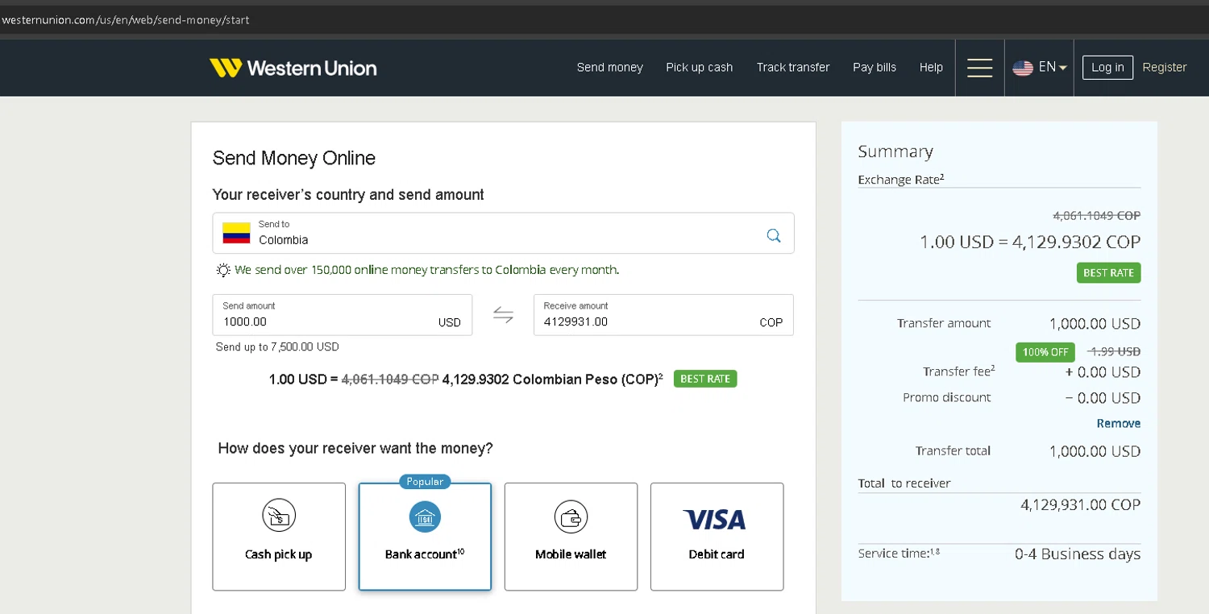
Task: Click the VISA logo
Action: 715,520
